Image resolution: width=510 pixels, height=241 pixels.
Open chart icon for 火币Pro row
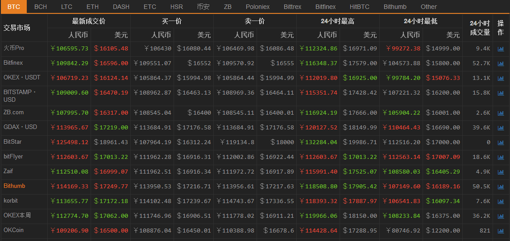[501, 49]
